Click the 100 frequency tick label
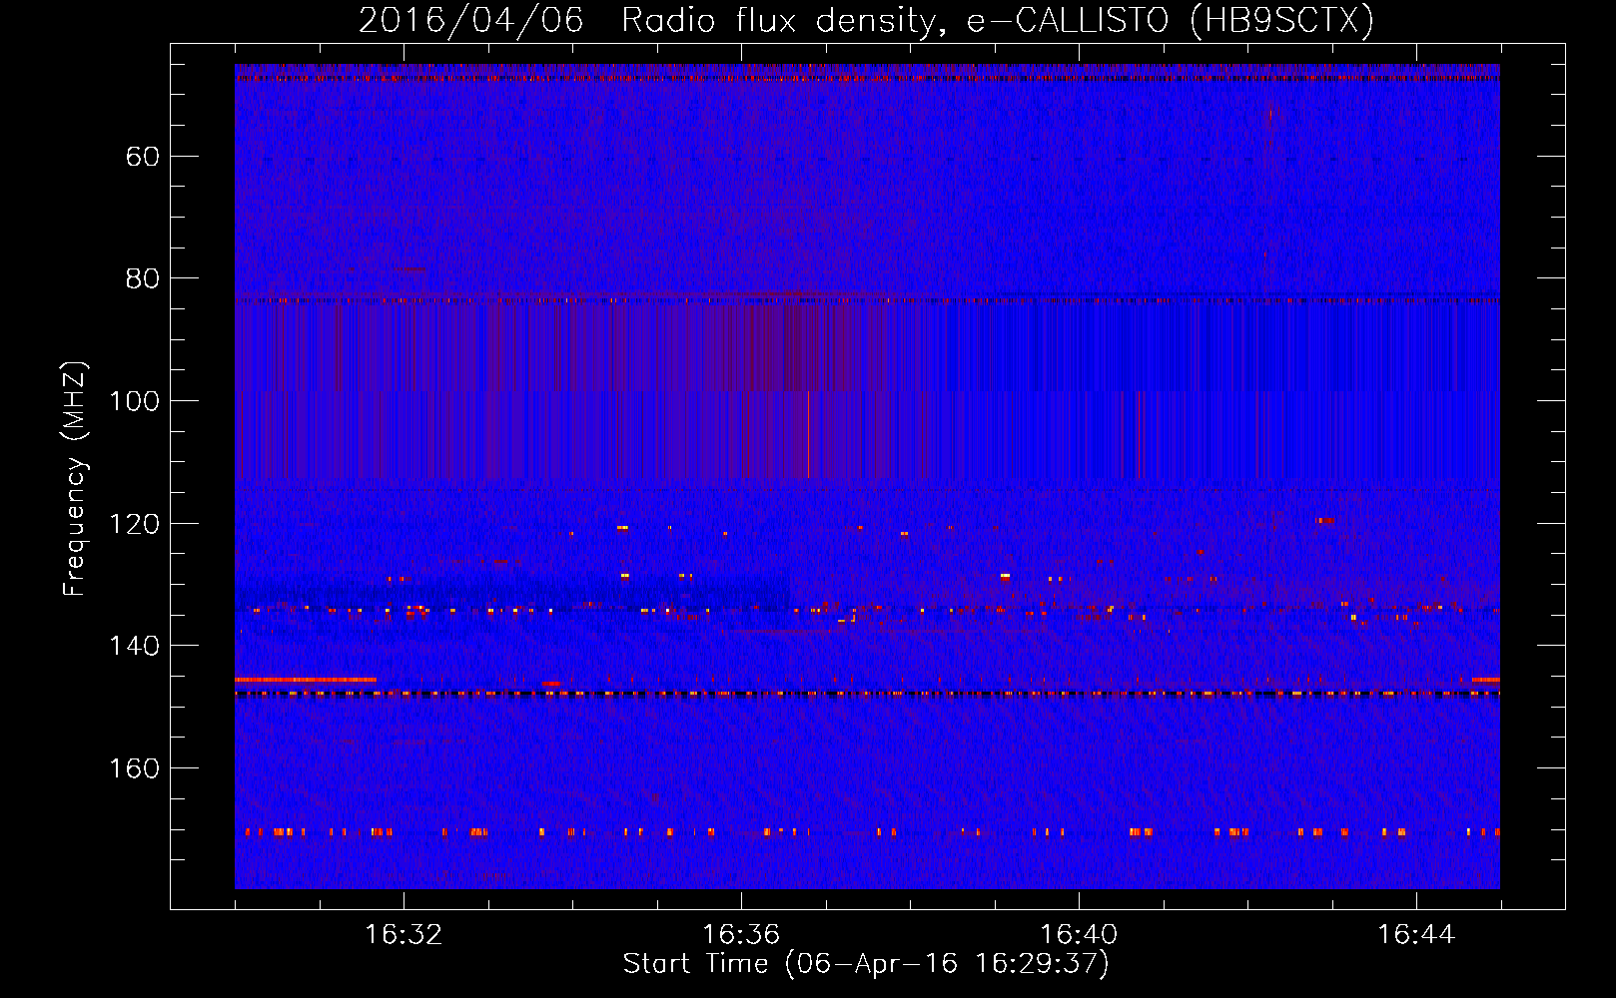 [x=135, y=401]
